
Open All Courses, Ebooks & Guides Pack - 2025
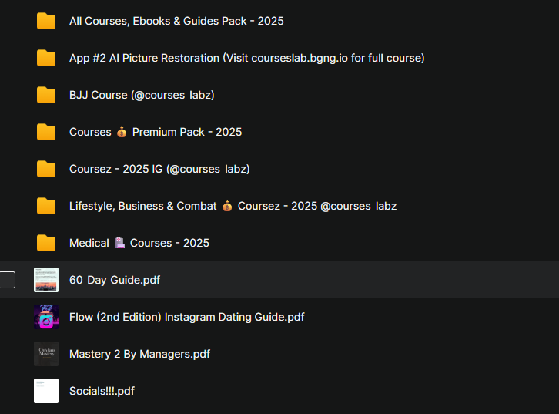pos(176,21)
